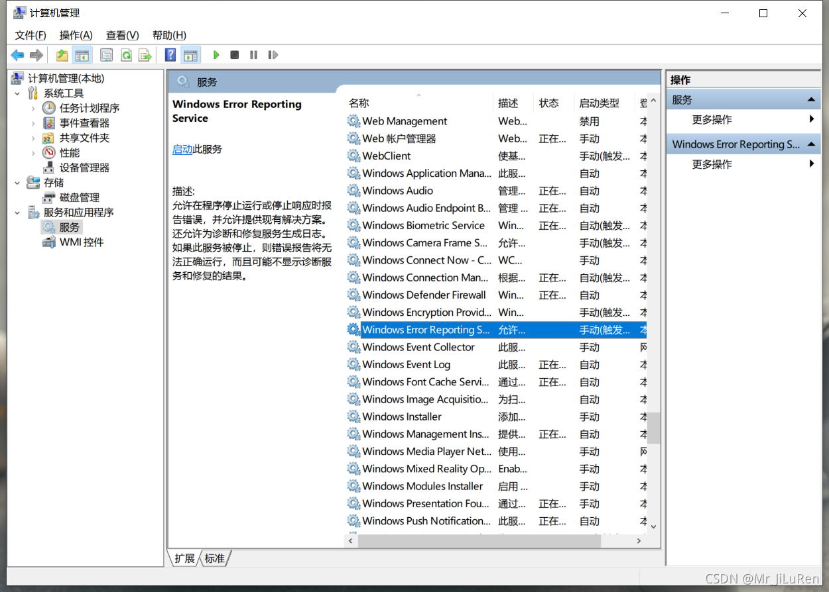829x592 pixels.
Task: Click the gray Forward arrow toolbar icon
Action: tap(36, 55)
